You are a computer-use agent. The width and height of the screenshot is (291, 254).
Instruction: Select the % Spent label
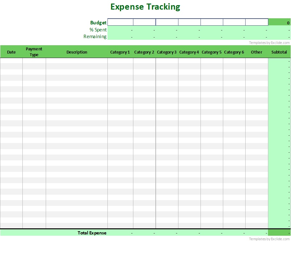point(98,30)
